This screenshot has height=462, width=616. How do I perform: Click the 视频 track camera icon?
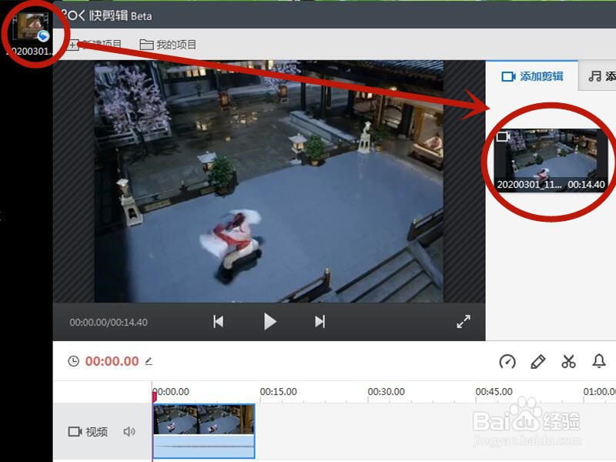(x=75, y=432)
